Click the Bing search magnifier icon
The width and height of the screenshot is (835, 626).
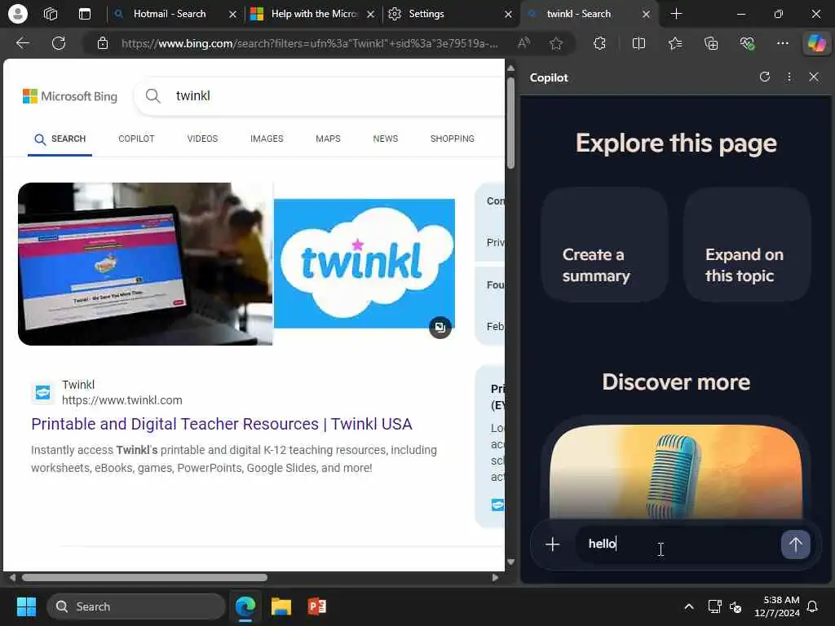(x=152, y=96)
